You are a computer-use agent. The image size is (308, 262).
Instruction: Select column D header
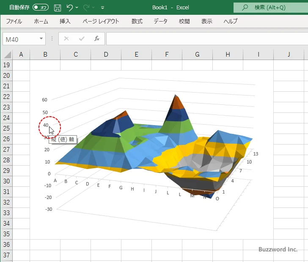[x=106, y=55]
